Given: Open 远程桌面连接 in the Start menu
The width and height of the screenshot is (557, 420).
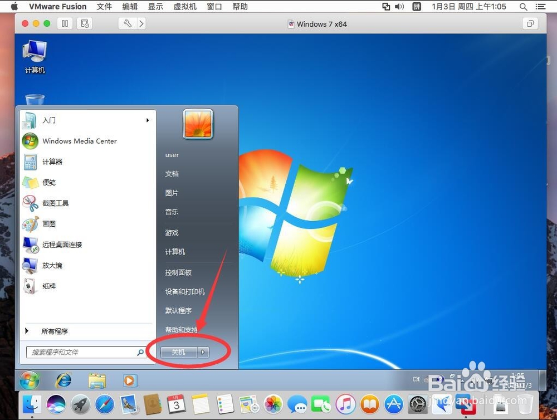Looking at the screenshot, I should (87, 245).
